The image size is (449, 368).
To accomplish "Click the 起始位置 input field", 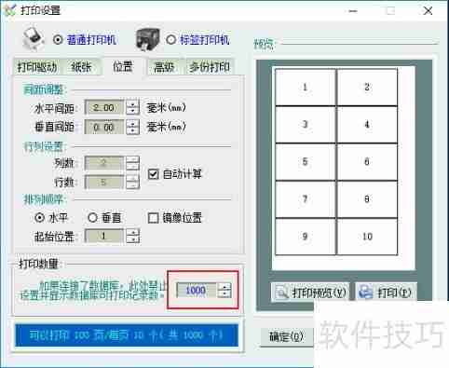I will click(104, 236).
